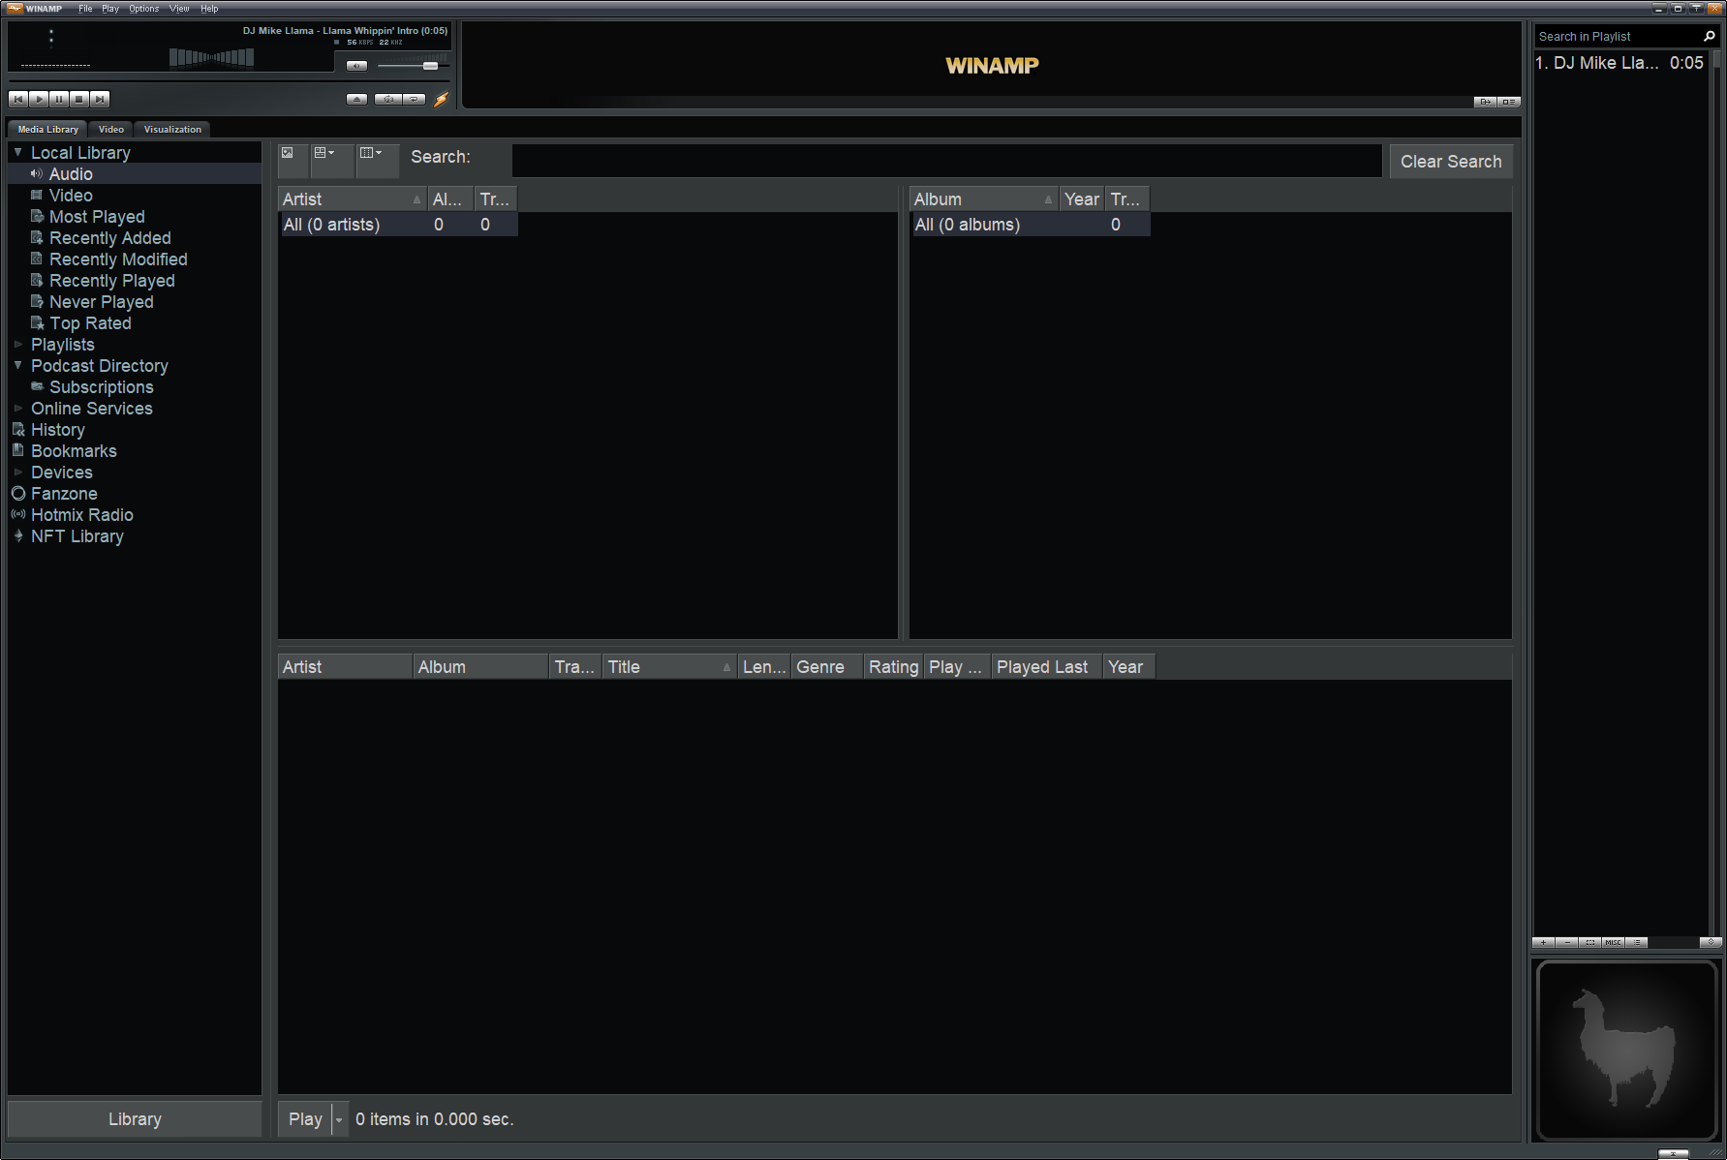The height and width of the screenshot is (1160, 1727).
Task: Select Audio in Local Library
Action: point(71,174)
